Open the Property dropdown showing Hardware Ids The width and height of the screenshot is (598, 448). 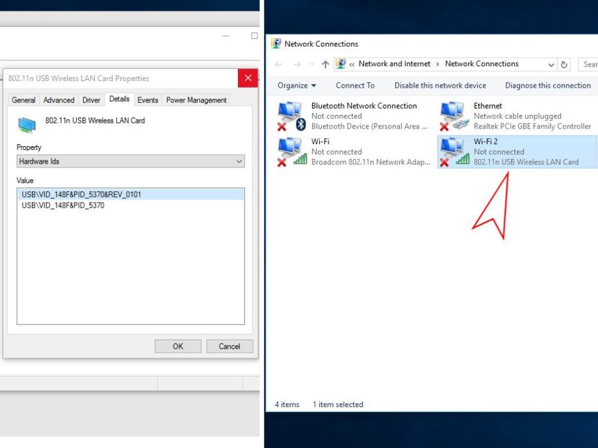click(x=130, y=161)
